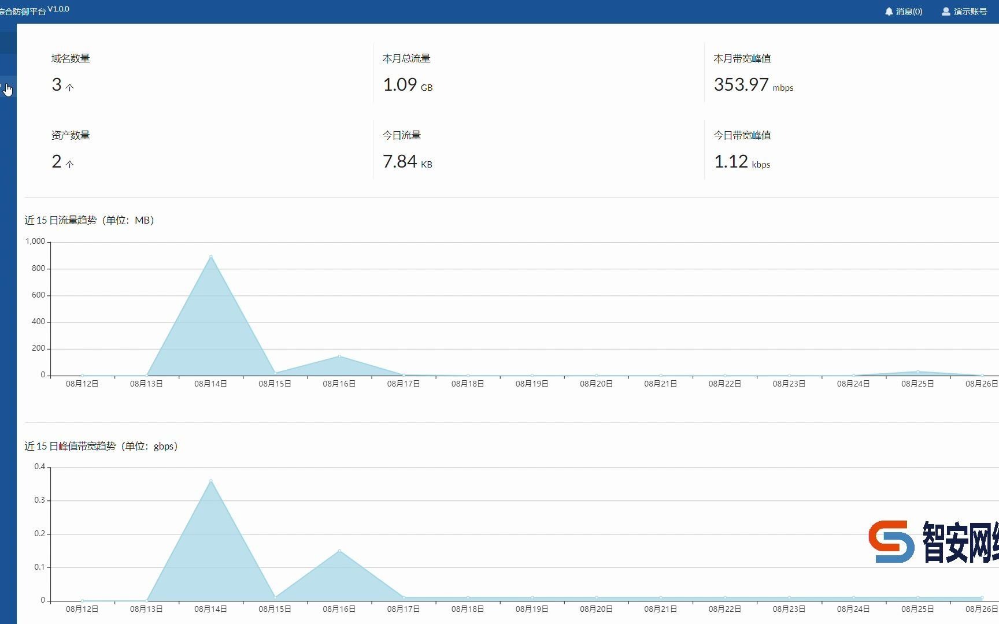The height and width of the screenshot is (624, 999).
Task: Click the 域名数量 label
Action: 71,58
